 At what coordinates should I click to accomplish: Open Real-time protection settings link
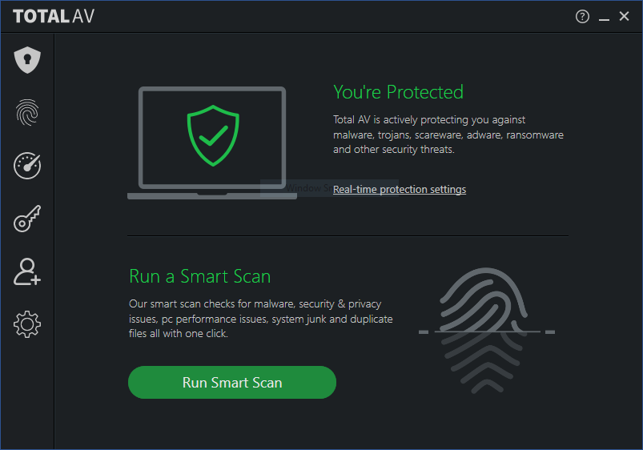[400, 190]
